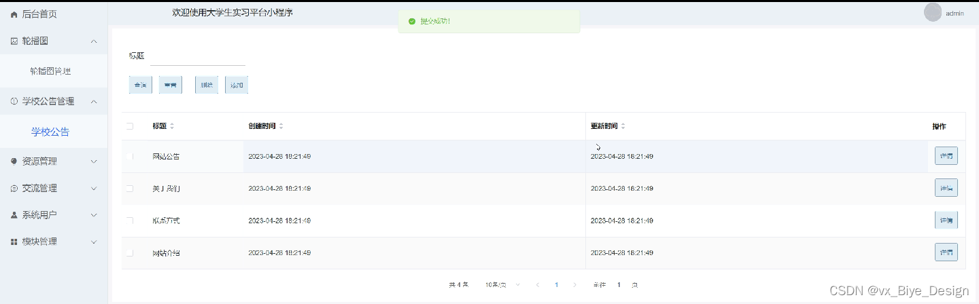Select page 1 in pagination
Screen dimensions: 979x304
[x=557, y=285]
